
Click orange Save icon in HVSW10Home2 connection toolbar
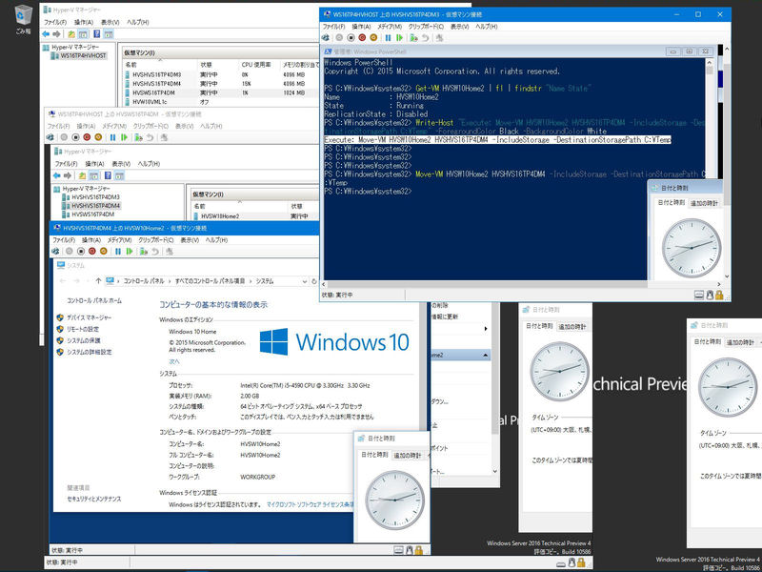[x=103, y=251]
